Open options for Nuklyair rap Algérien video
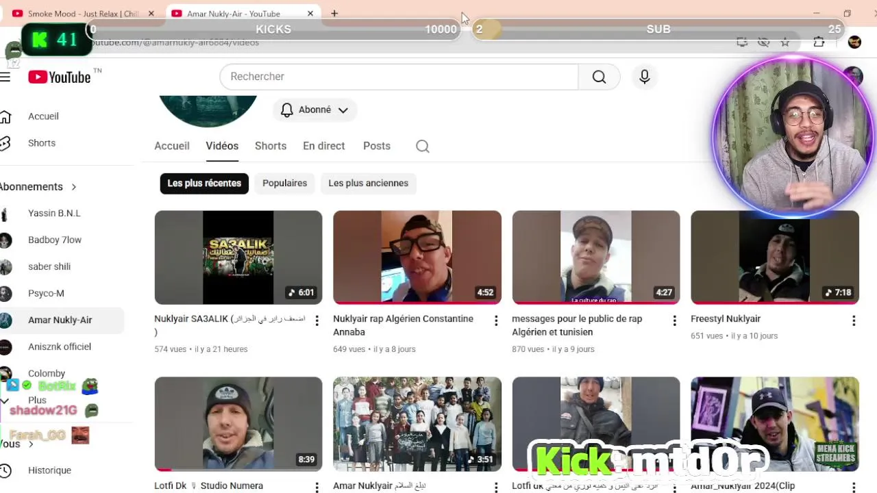Viewport: 877px width, 493px height. click(495, 320)
